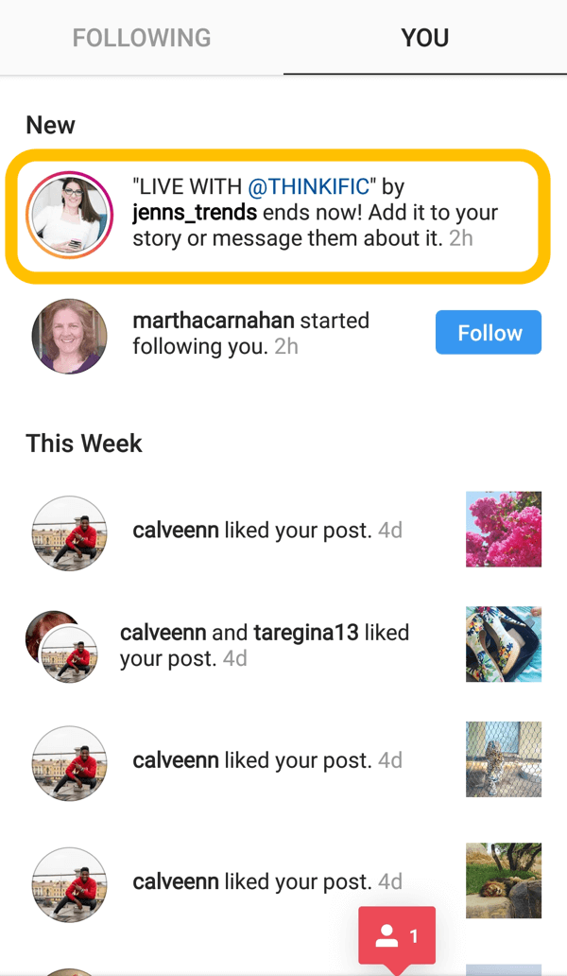This screenshot has height=976, width=567.
Task: Open leopard behind fence post thumbnail
Action: pos(504,759)
